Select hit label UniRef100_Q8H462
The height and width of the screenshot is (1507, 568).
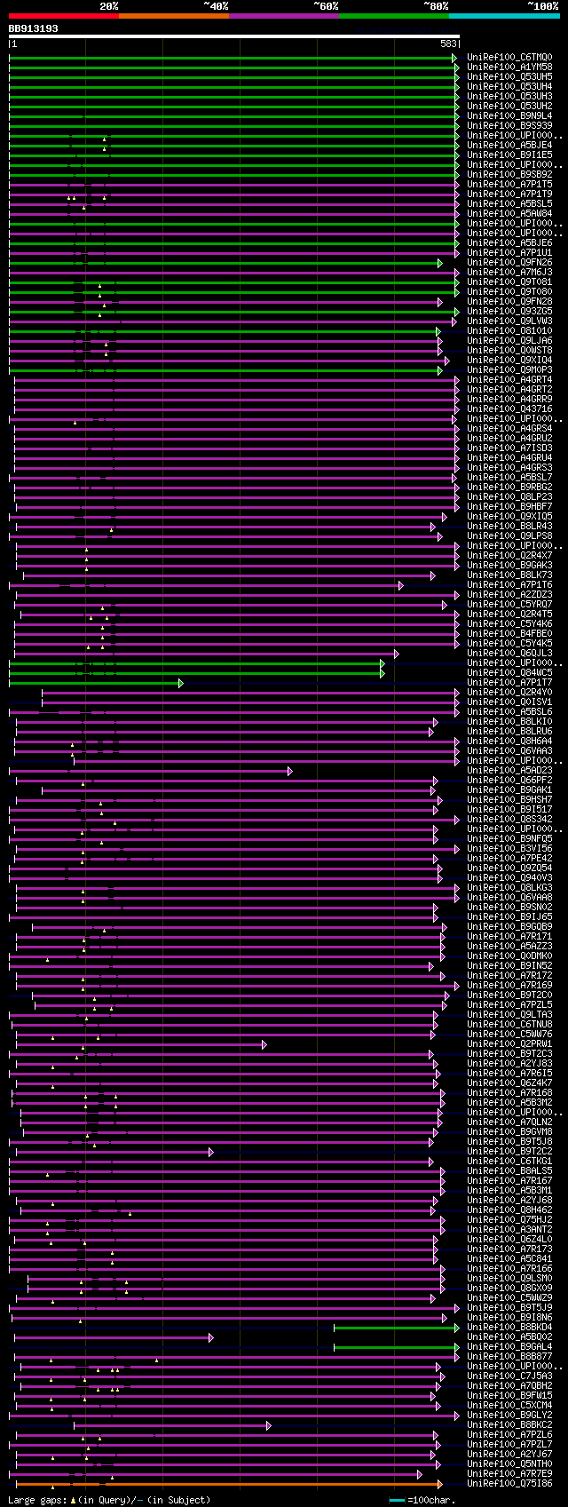point(509,1210)
